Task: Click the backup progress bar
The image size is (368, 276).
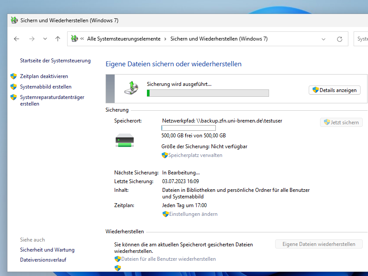Action: (x=208, y=93)
